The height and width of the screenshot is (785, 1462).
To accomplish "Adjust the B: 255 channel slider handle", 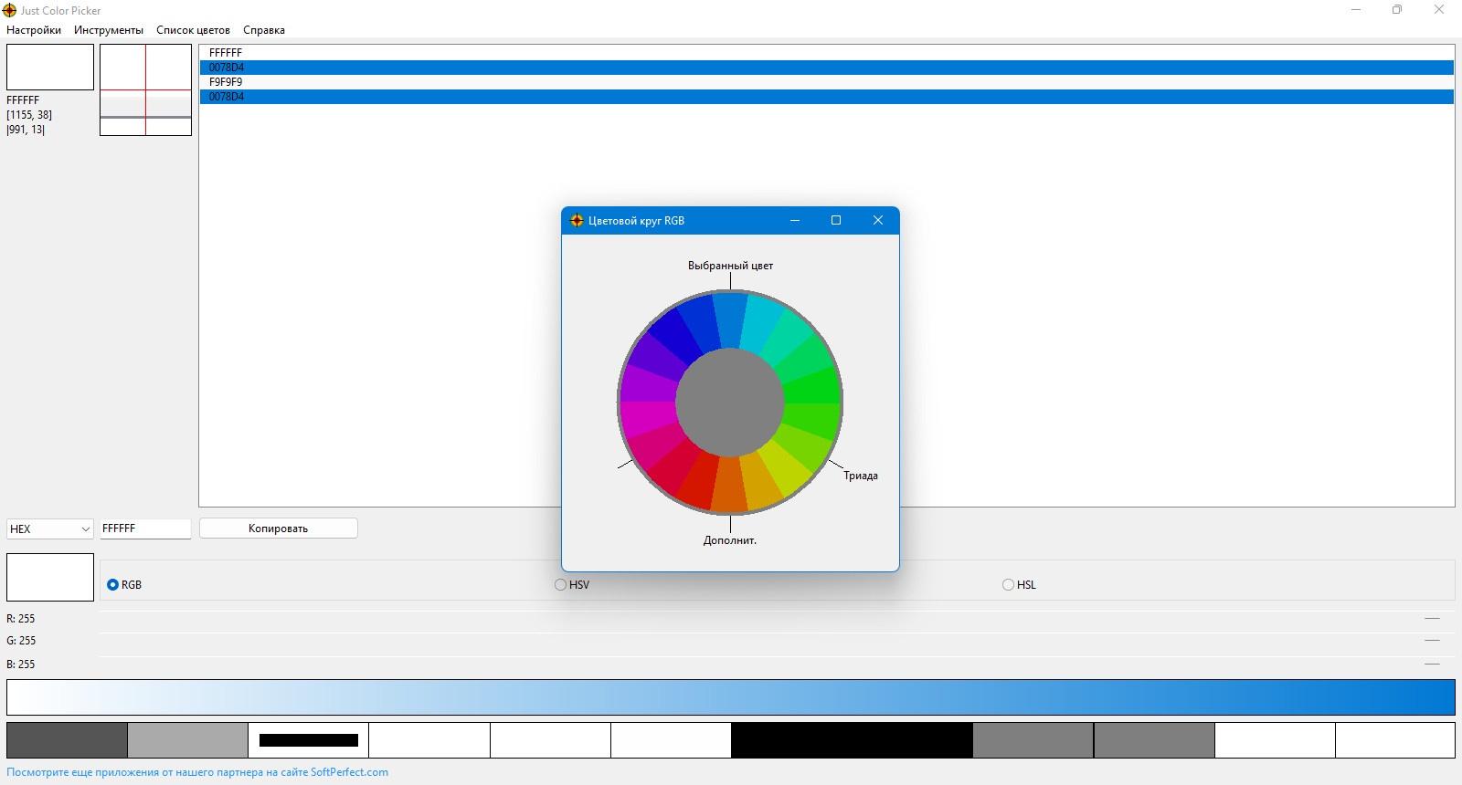I will pos(1432,664).
